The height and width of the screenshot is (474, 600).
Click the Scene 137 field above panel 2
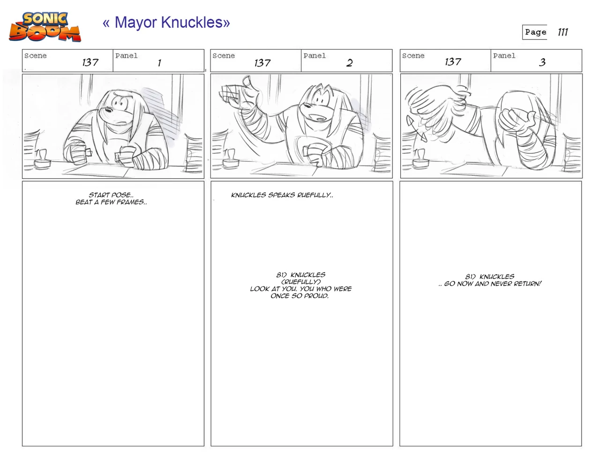tap(256, 60)
